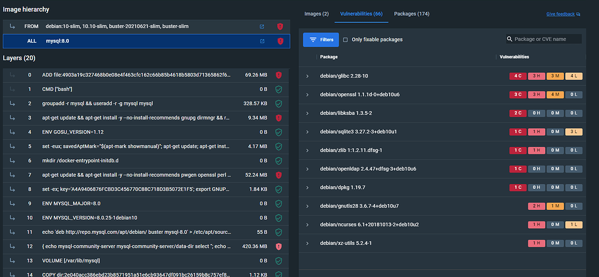Click Package or CVE name search field
This screenshot has width=599, height=277.
coord(547,39)
